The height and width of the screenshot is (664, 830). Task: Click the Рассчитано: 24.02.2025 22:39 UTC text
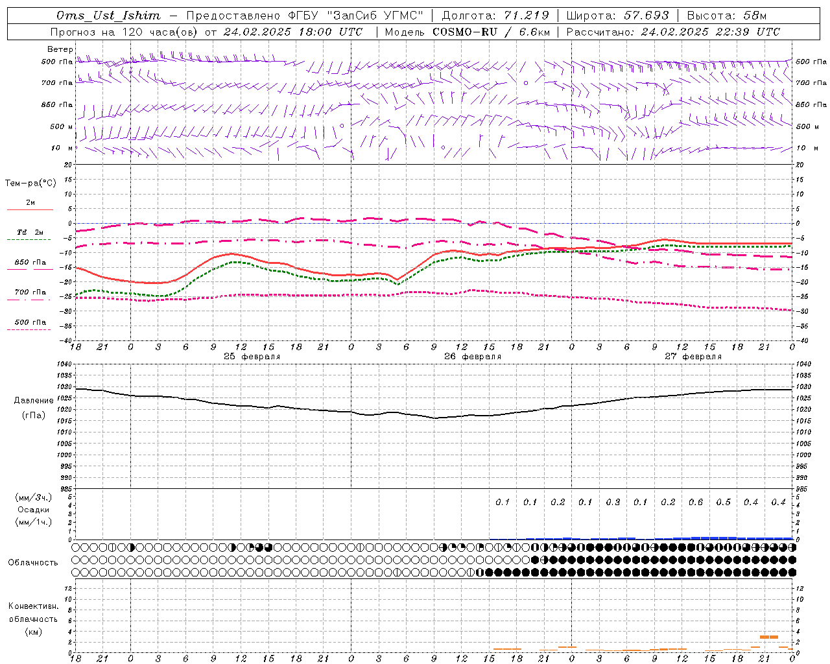pos(673,32)
